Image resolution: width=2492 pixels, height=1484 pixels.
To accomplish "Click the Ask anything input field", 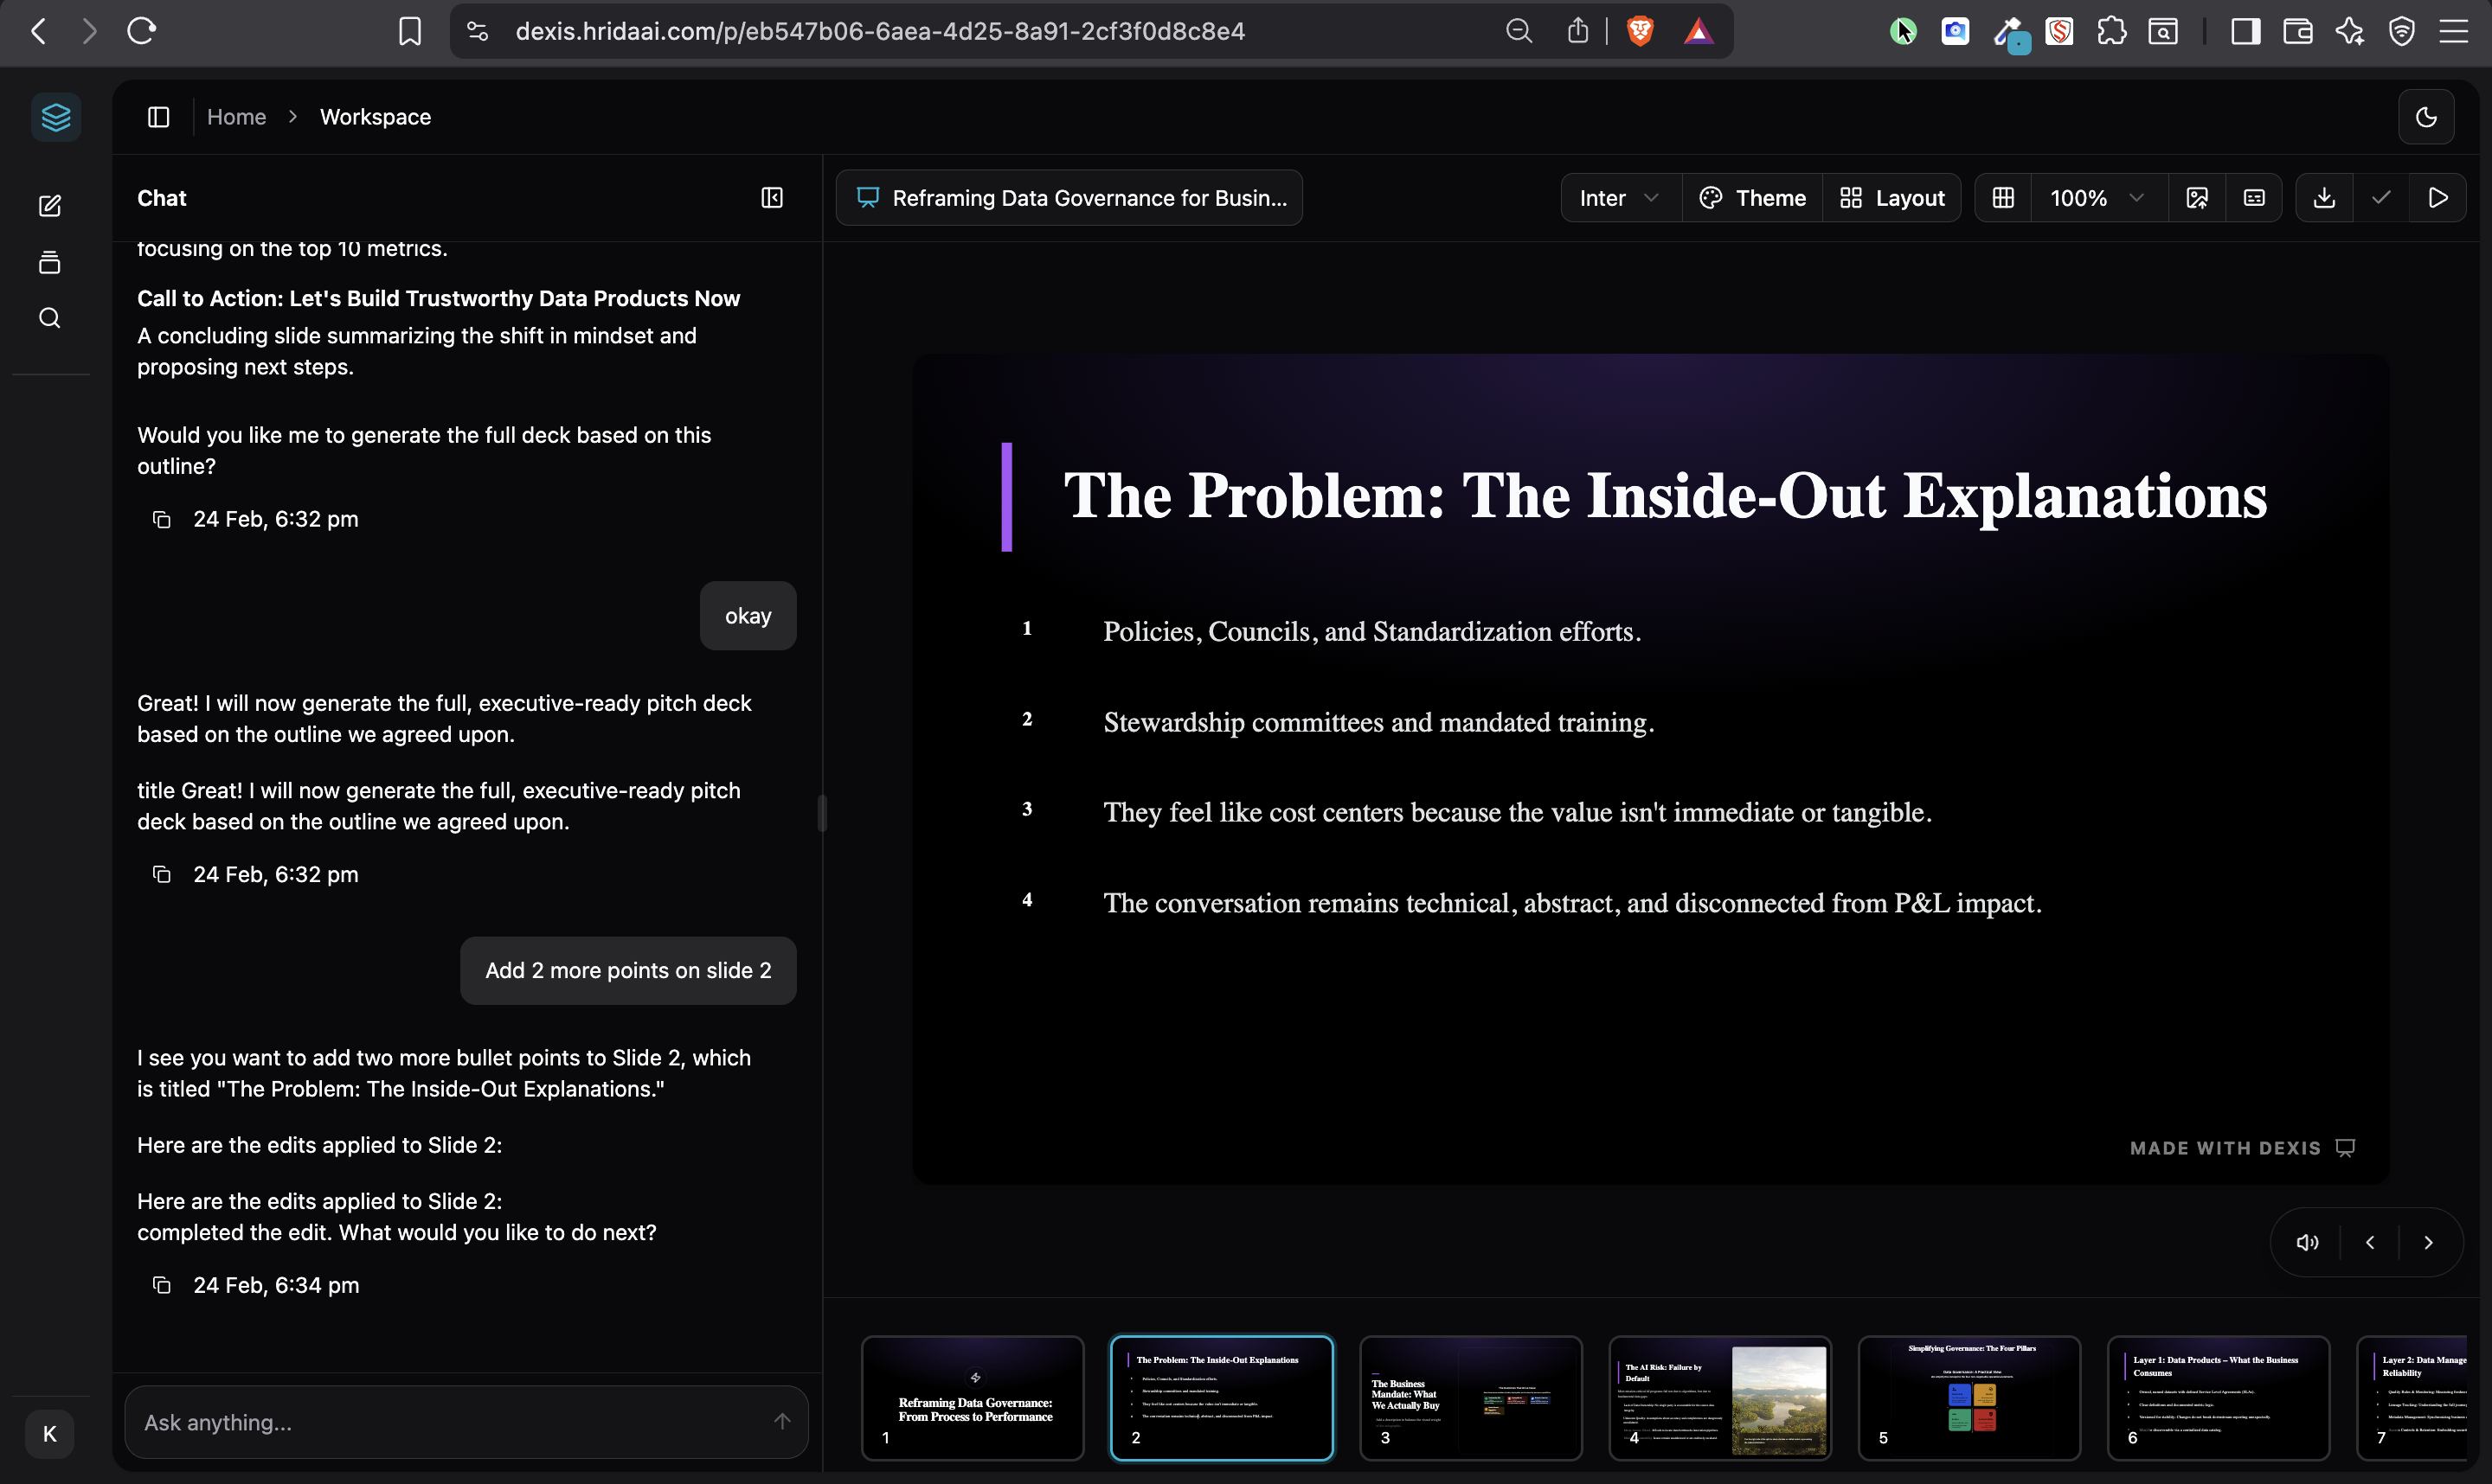I will (x=450, y=1422).
